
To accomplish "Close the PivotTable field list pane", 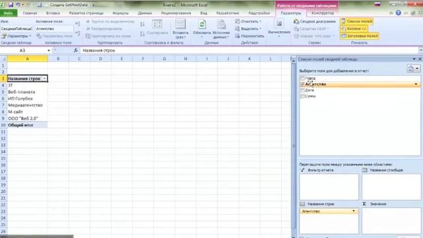I will (420, 59).
